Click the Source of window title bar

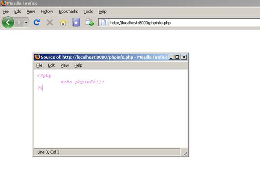[x=103, y=57]
